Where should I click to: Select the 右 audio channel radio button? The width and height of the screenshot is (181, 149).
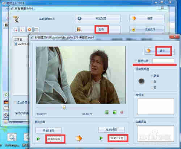[x=152, y=88]
